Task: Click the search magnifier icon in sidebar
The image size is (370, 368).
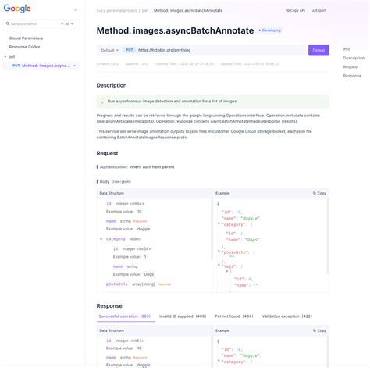Action: click(8, 23)
